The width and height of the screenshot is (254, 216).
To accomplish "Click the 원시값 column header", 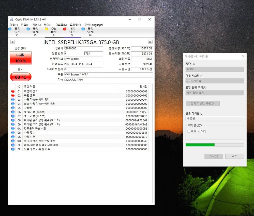I will point(143,87).
